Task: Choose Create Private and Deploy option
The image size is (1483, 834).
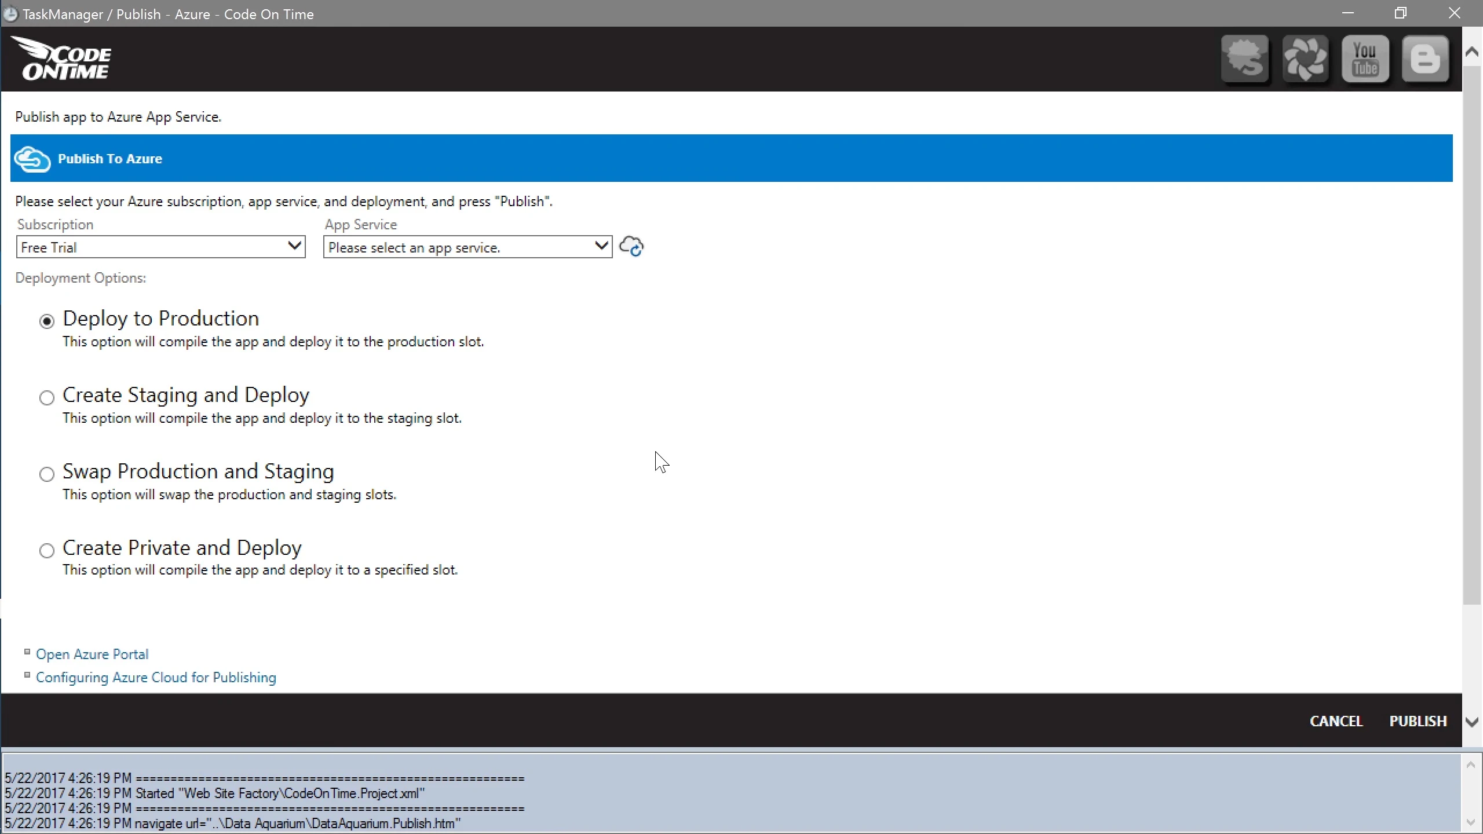Action: [47, 550]
